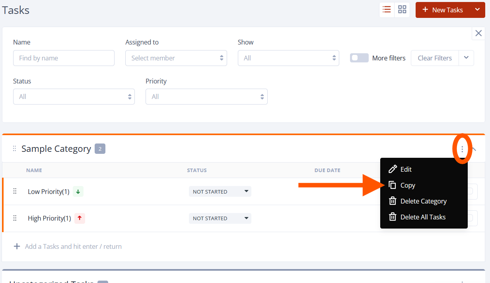Open Low Priority(1) task

pos(49,192)
